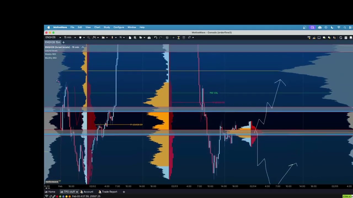
Task: Click the candlestick bar type icon
Action: pos(112,37)
